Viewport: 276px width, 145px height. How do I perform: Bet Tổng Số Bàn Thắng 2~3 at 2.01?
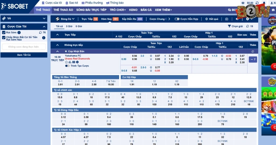[x=77, y=83]
